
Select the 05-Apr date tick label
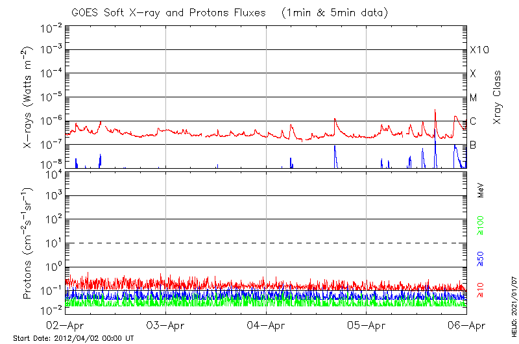[367, 326]
